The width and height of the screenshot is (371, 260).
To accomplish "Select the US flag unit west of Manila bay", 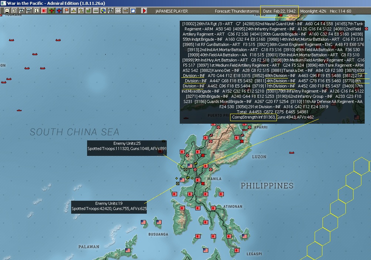I will point(182,180).
